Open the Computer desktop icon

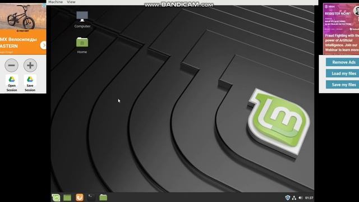coord(82,19)
